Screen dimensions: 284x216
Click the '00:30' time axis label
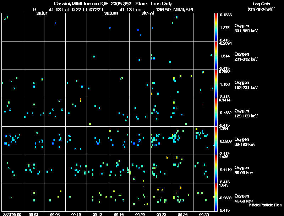[204, 214]
